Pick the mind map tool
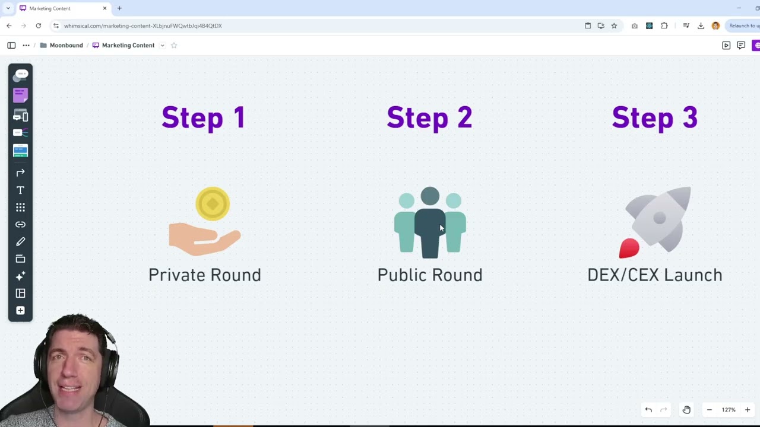The height and width of the screenshot is (427, 760). pyautogui.click(x=21, y=133)
